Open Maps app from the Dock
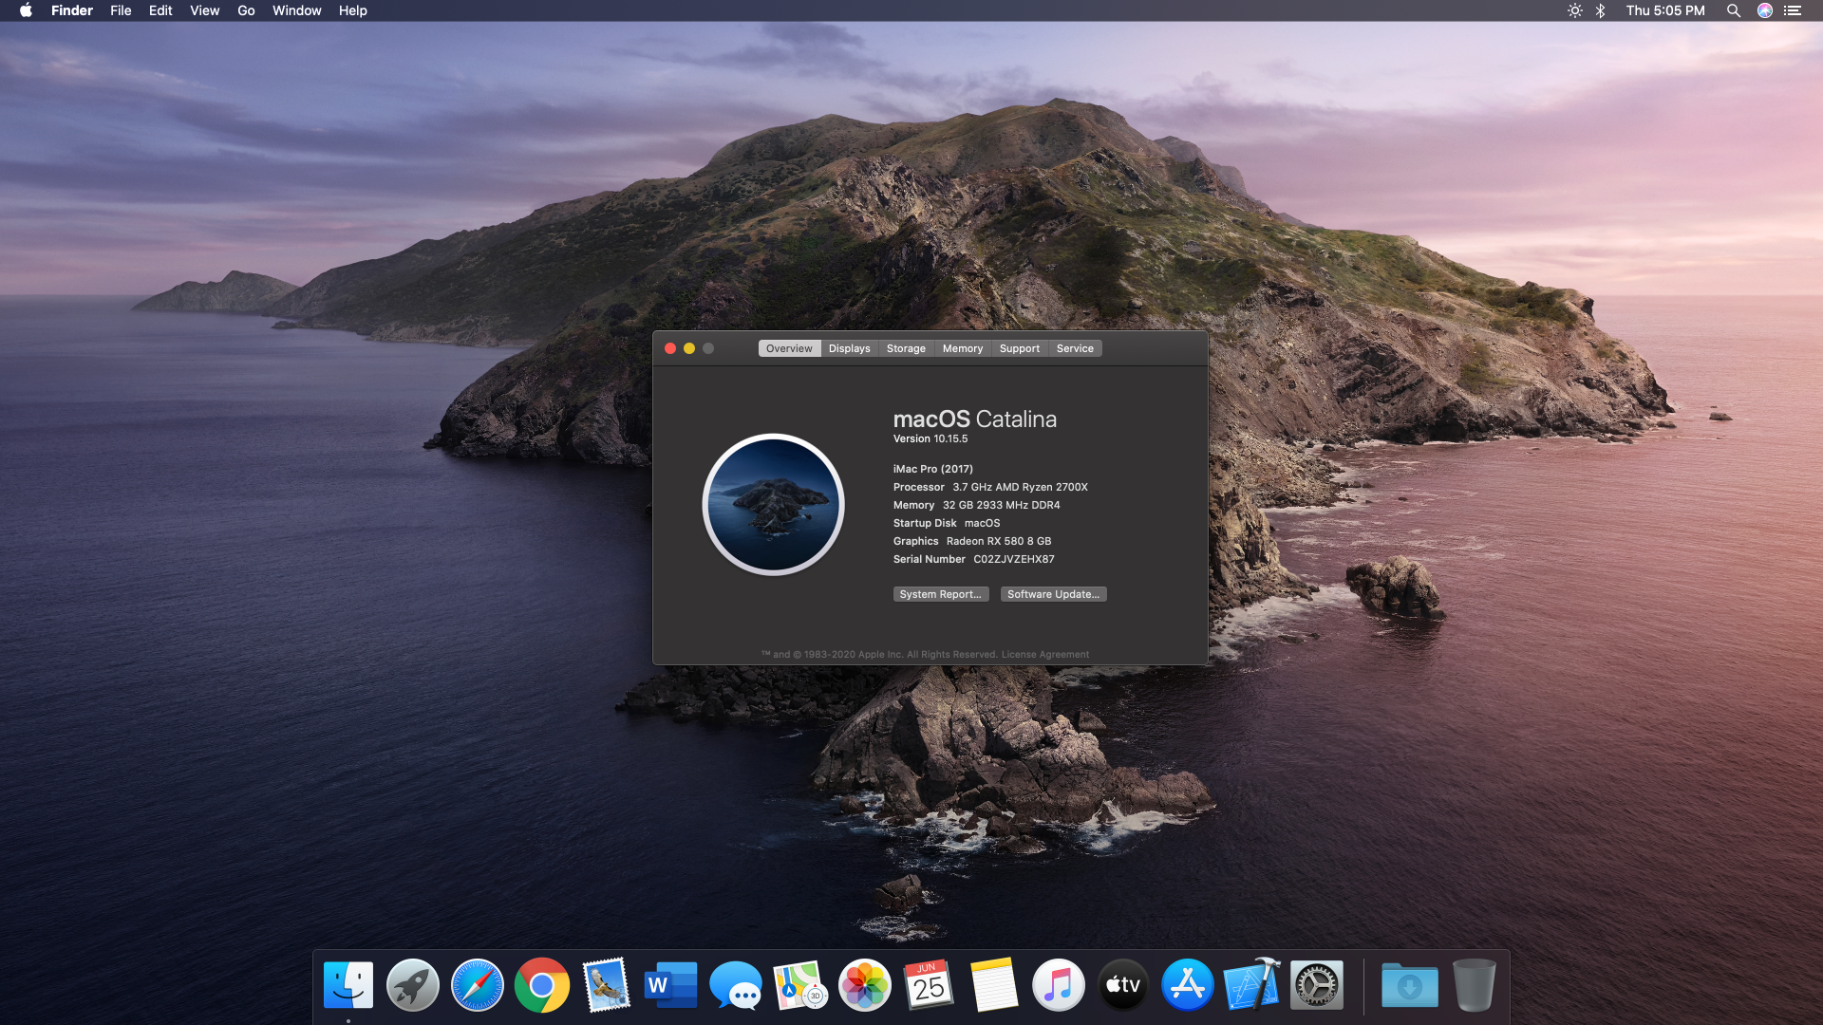Viewport: 1823px width, 1025px height. tap(799, 985)
